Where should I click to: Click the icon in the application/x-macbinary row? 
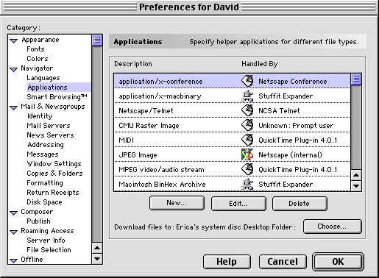click(x=247, y=96)
